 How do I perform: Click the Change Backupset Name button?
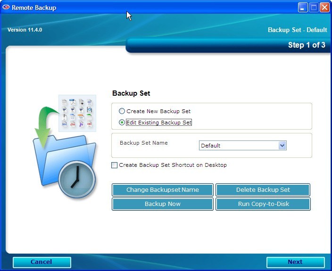coord(163,190)
